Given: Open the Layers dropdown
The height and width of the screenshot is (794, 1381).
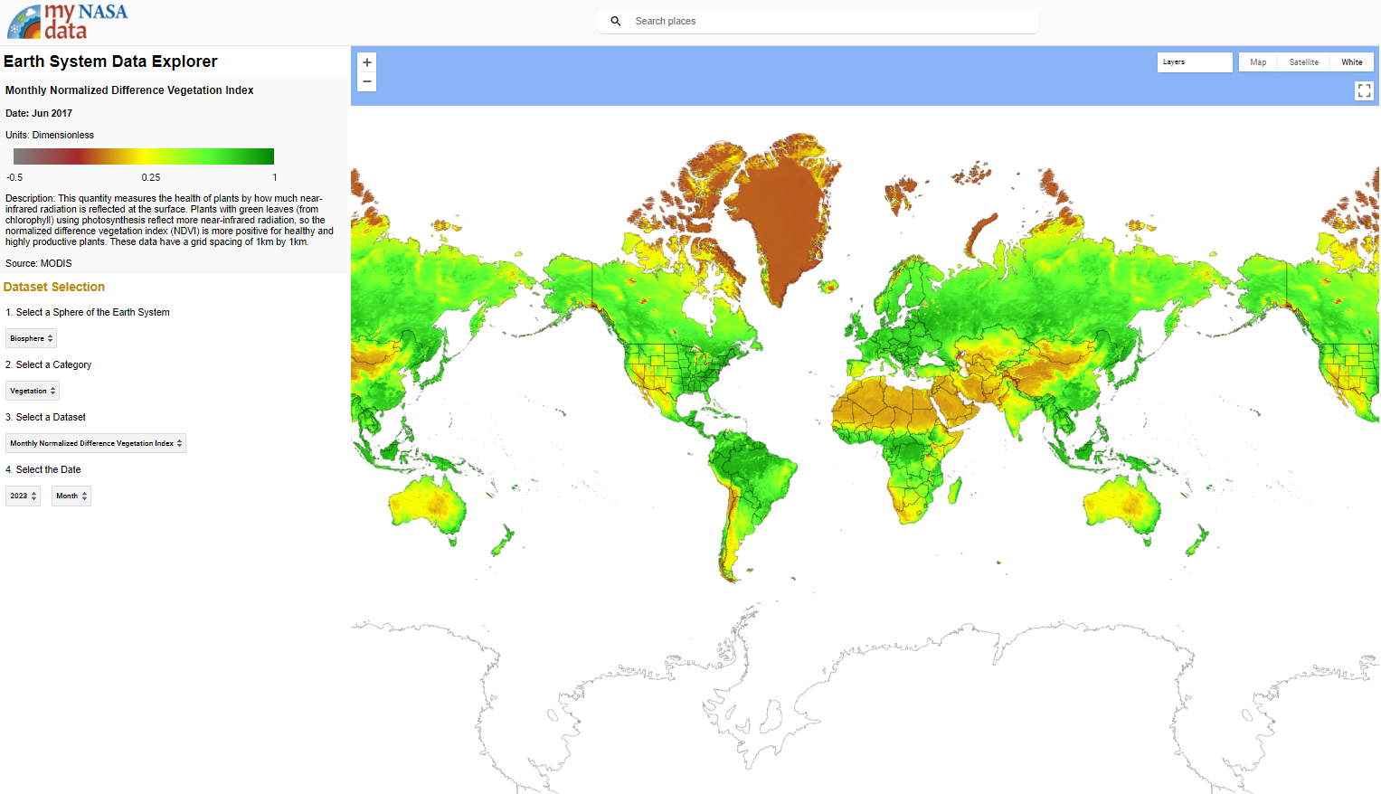Looking at the screenshot, I should [1194, 61].
